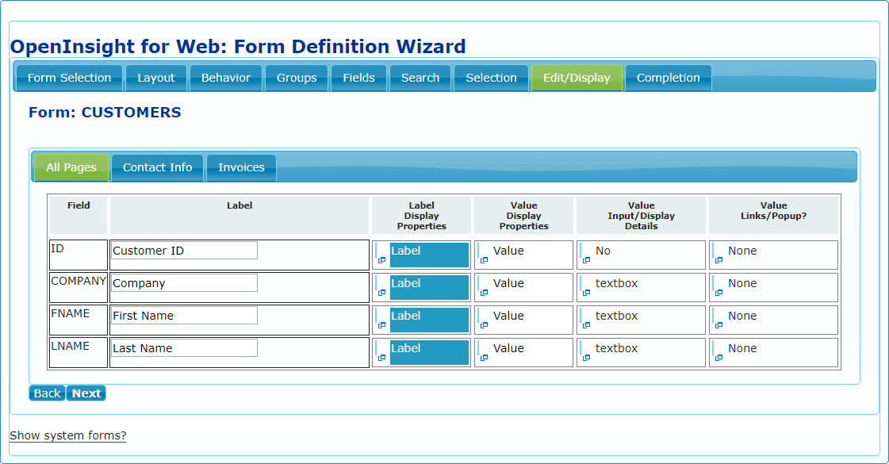Open value display popup icon for COMPANY row

[484, 293]
